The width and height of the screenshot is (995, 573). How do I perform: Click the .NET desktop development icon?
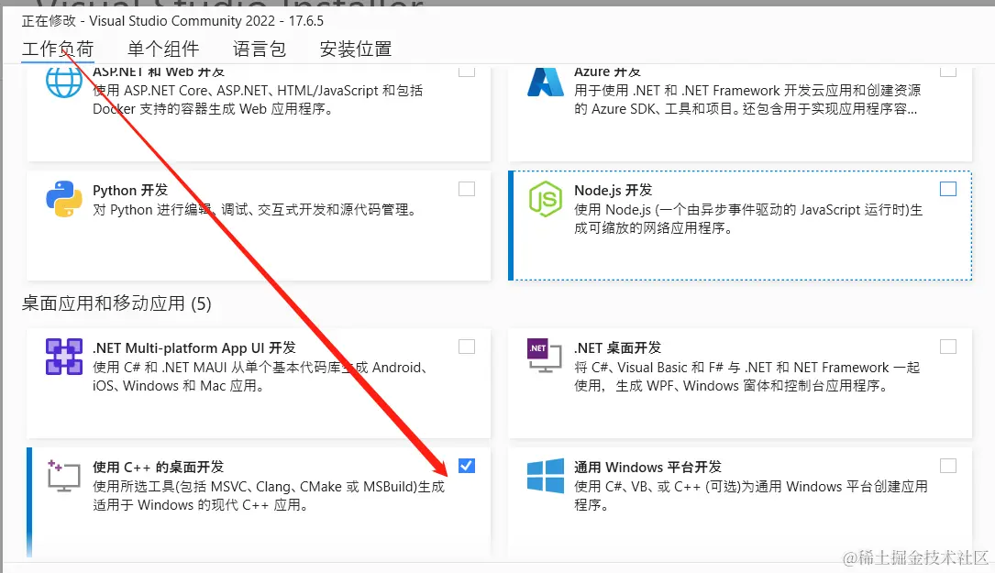click(x=545, y=357)
